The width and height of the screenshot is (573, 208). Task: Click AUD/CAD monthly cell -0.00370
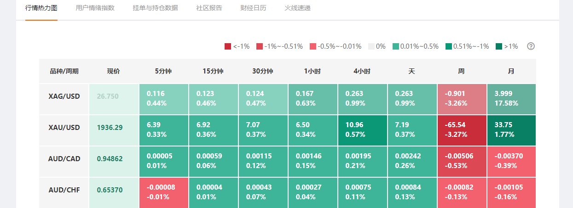pyautogui.click(x=511, y=162)
